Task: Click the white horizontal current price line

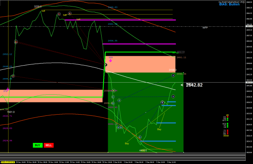Action: 123,83
